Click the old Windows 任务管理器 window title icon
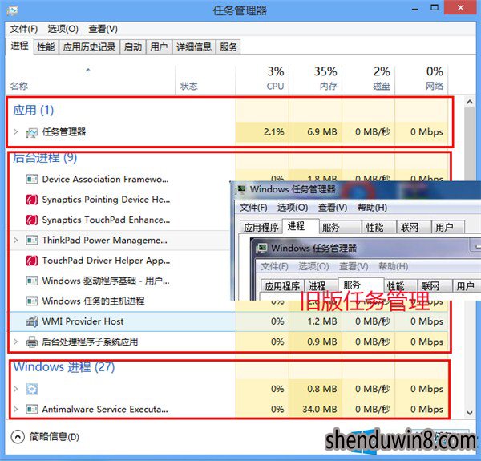Image resolution: width=481 pixels, height=461 pixels. pyautogui.click(x=240, y=189)
